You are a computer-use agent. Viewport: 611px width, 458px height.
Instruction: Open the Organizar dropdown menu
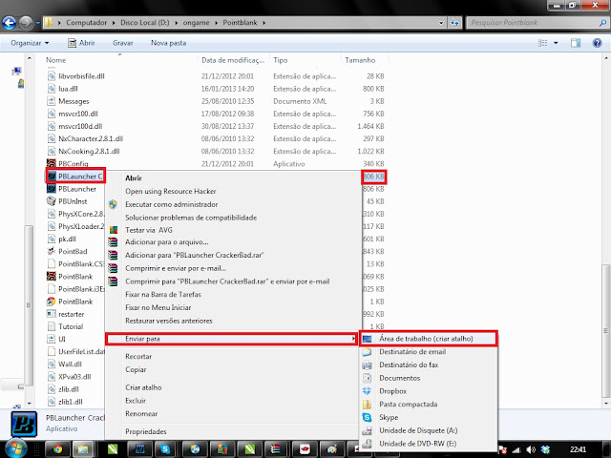[30, 43]
